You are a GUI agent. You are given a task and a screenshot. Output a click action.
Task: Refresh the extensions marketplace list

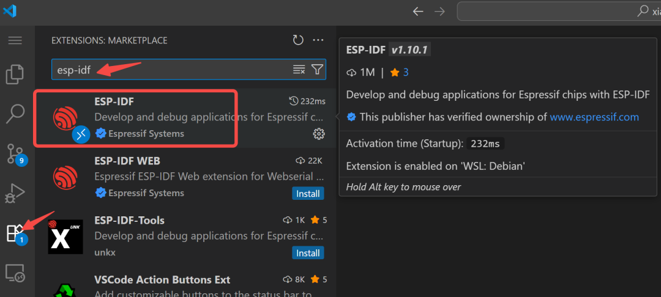click(298, 40)
